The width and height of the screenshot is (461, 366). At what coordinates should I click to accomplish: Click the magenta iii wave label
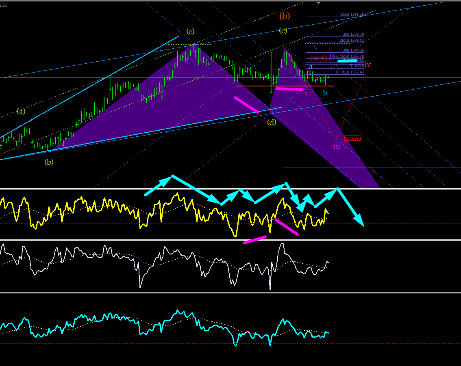tap(336, 146)
